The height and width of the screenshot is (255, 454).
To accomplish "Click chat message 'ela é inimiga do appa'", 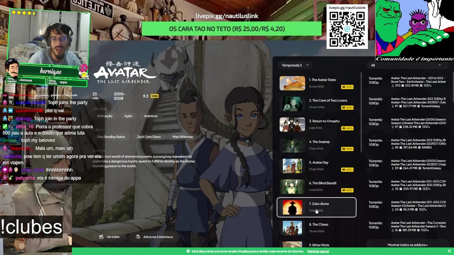I will coord(59,178).
